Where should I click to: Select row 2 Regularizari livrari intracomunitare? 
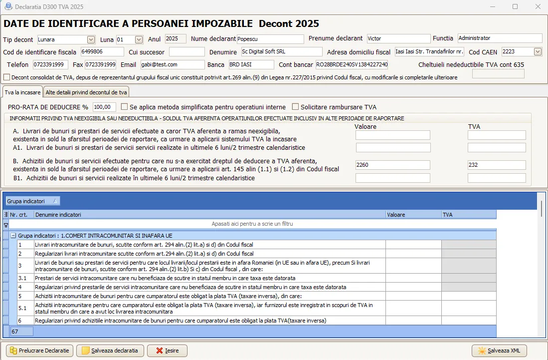click(256, 253)
